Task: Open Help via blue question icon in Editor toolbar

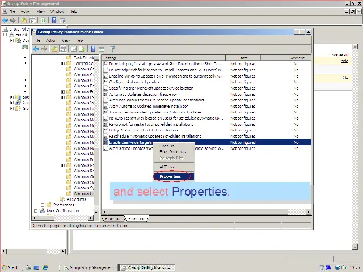Action: pyautogui.click(x=93, y=49)
